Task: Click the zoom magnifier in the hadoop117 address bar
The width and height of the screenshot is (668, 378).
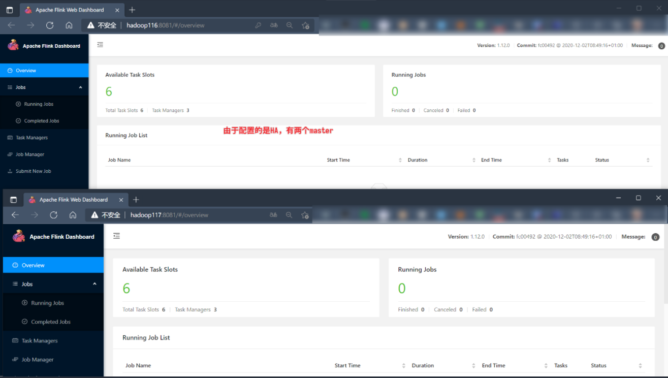Action: tap(289, 215)
